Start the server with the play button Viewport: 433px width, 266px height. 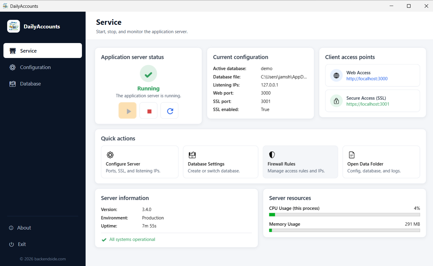click(x=128, y=111)
